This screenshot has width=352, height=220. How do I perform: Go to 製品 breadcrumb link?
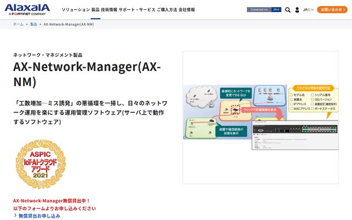coord(34,24)
